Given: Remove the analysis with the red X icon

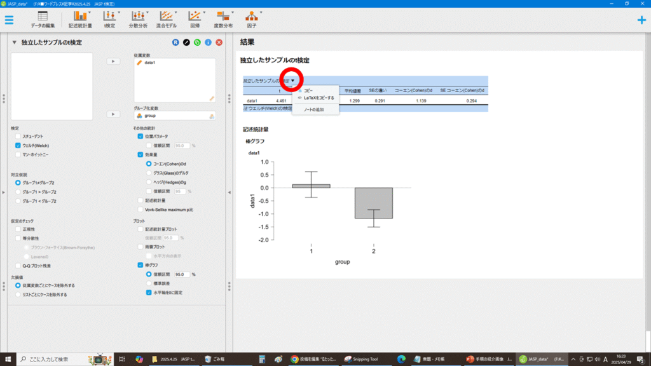Looking at the screenshot, I should pos(219,43).
